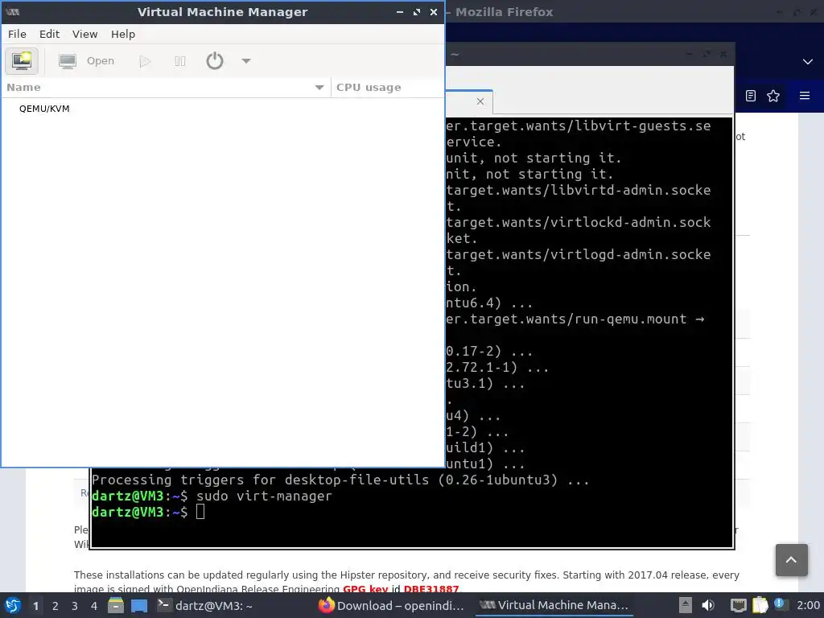824x618 pixels.
Task: Click the 'sudo virt-manager' command text in terminal
Action: pyautogui.click(x=264, y=496)
